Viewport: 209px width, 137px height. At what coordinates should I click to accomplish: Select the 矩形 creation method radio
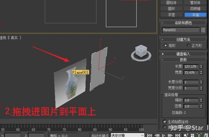(x=165, y=45)
